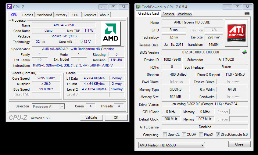Click the default Memory clock value 667 MHz
Viewport: 258px width, 155px height.
pyautogui.click(x=205, y=119)
